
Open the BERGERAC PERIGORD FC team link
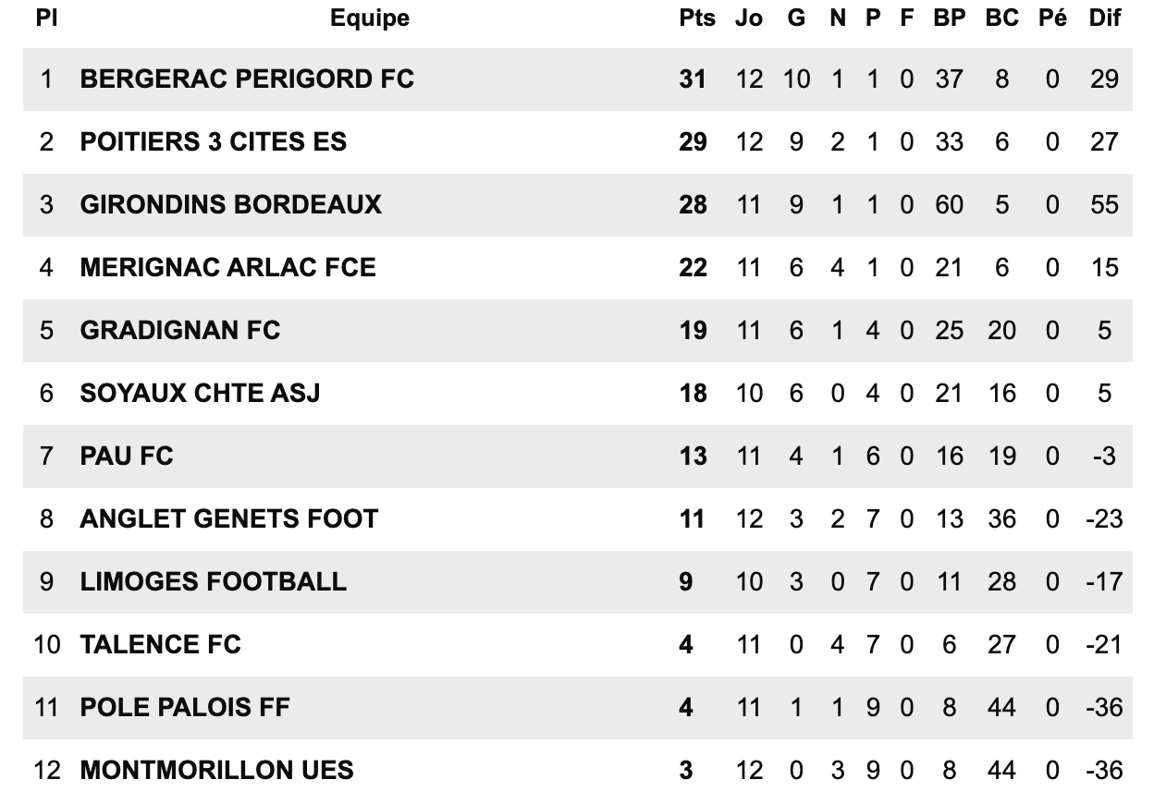point(247,79)
